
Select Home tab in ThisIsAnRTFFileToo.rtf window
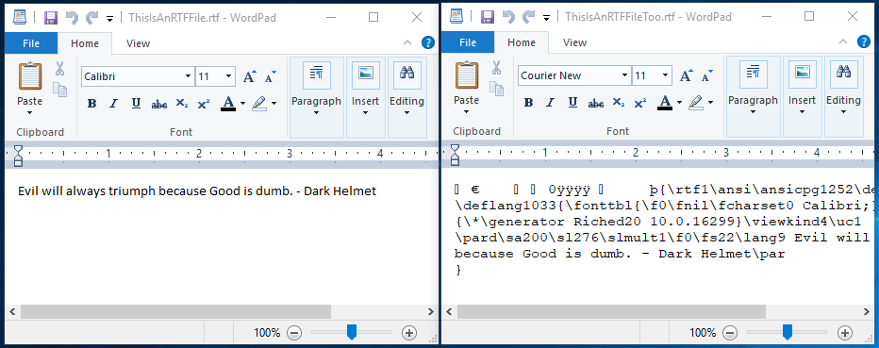click(x=522, y=42)
